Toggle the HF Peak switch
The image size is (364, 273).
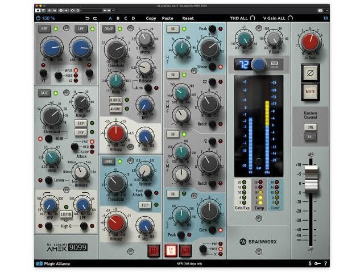click(212, 29)
